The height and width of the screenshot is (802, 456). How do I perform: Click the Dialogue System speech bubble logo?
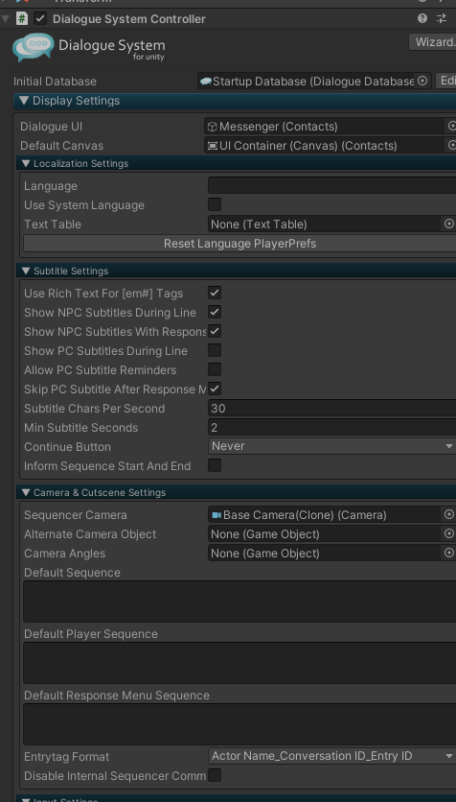coord(34,48)
